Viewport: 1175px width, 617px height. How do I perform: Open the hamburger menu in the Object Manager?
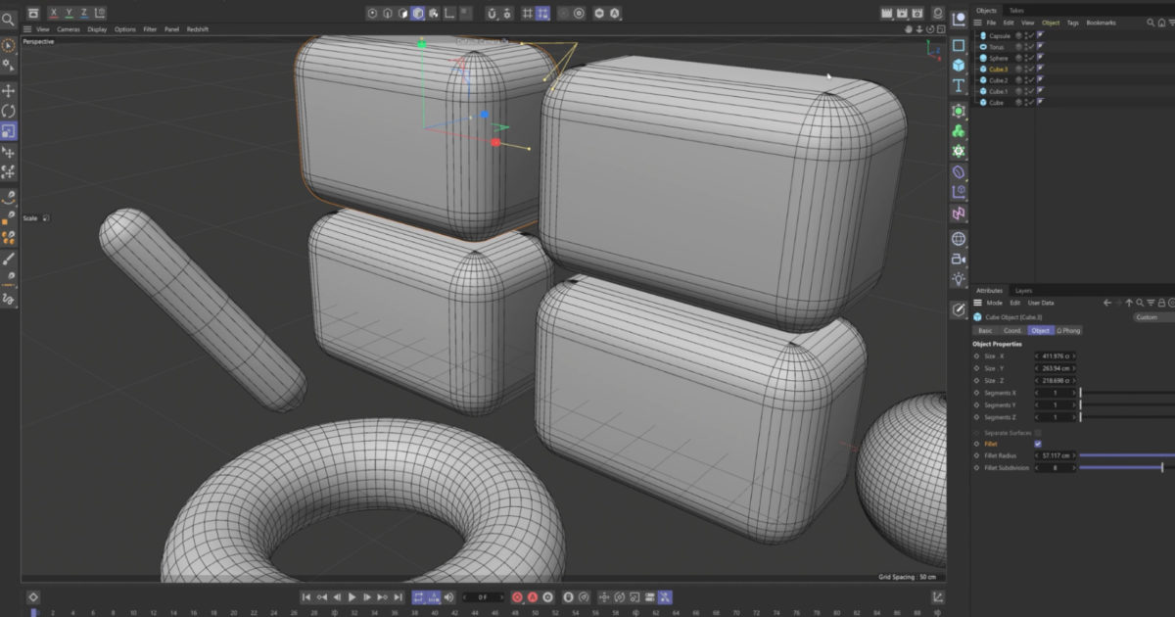tap(977, 23)
